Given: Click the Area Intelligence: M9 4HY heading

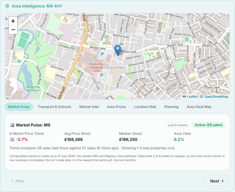Looking at the screenshot, I should (x=37, y=6).
